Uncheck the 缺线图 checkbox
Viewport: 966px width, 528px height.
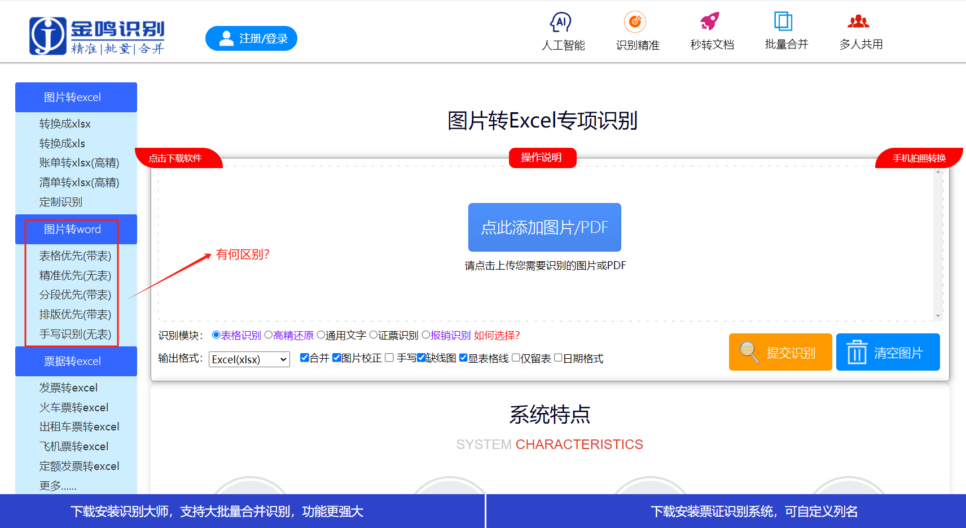click(x=421, y=358)
